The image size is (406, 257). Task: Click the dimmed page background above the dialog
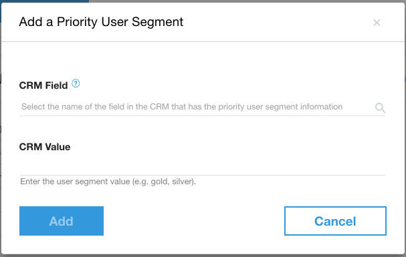click(x=246, y=1)
